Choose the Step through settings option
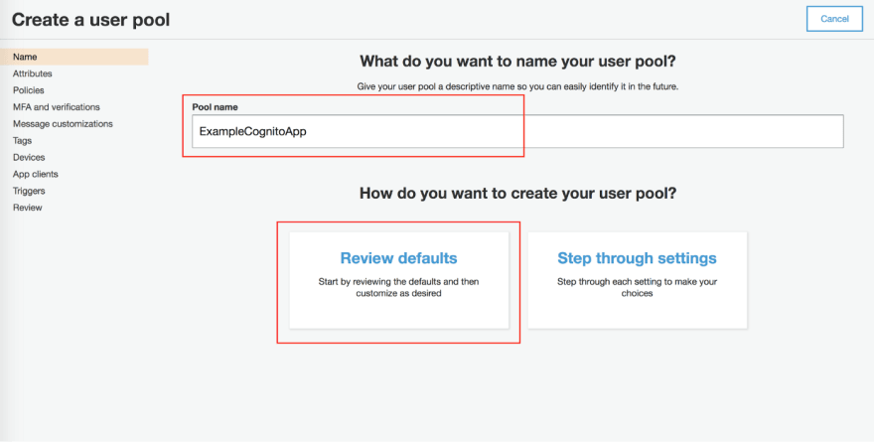Viewport: 874px width, 442px height. [x=637, y=280]
